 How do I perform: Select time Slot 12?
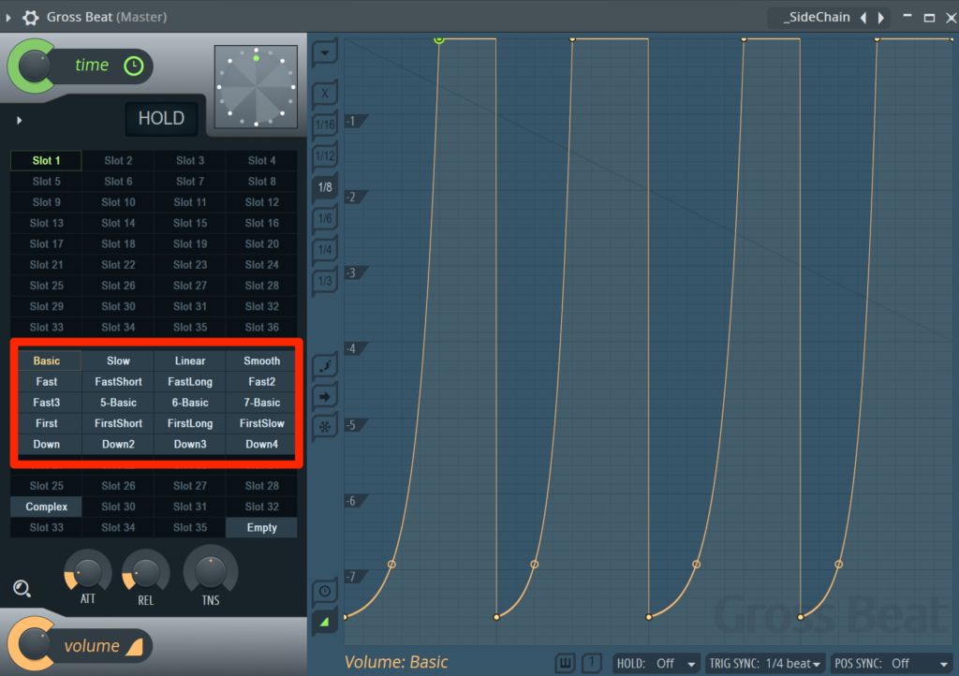click(262, 202)
